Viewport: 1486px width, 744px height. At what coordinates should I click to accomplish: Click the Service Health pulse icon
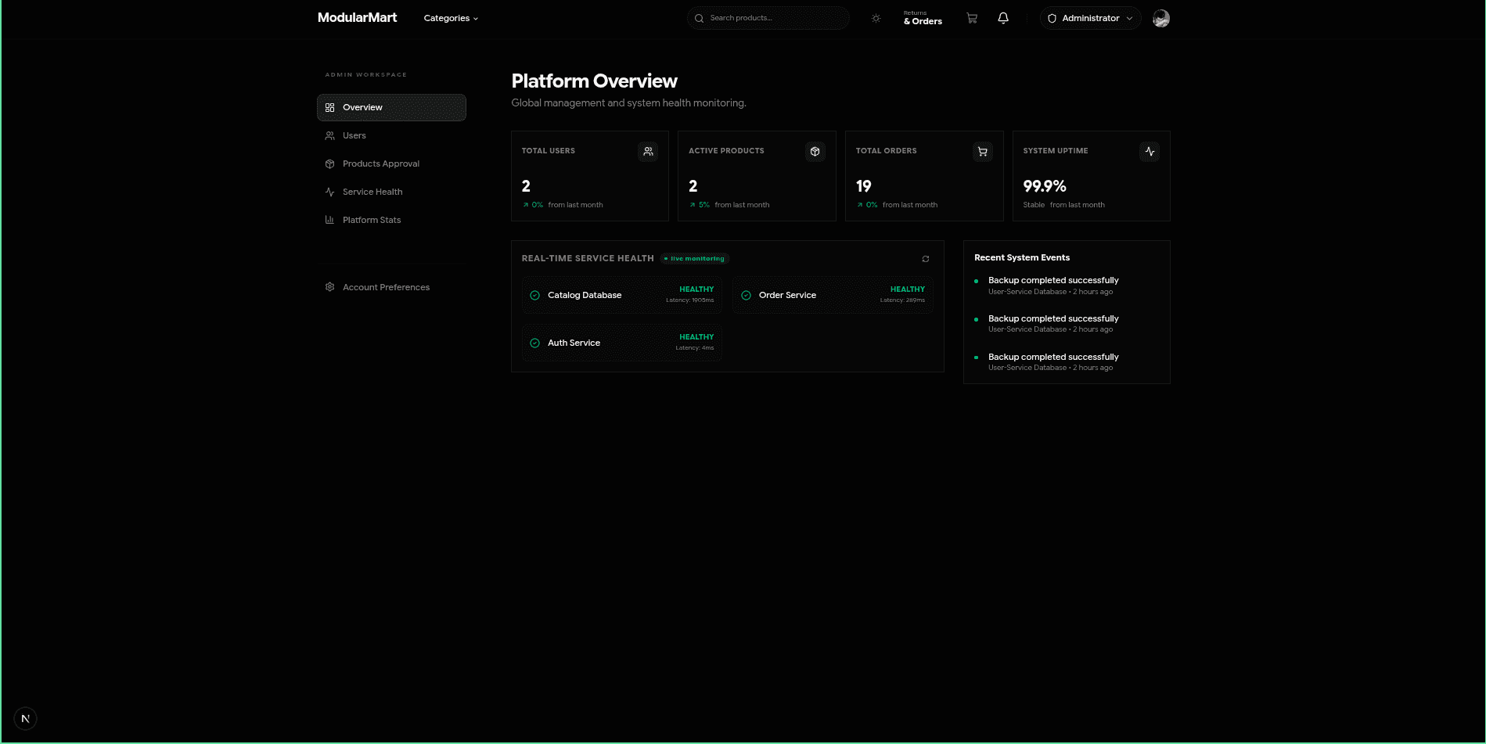(329, 192)
